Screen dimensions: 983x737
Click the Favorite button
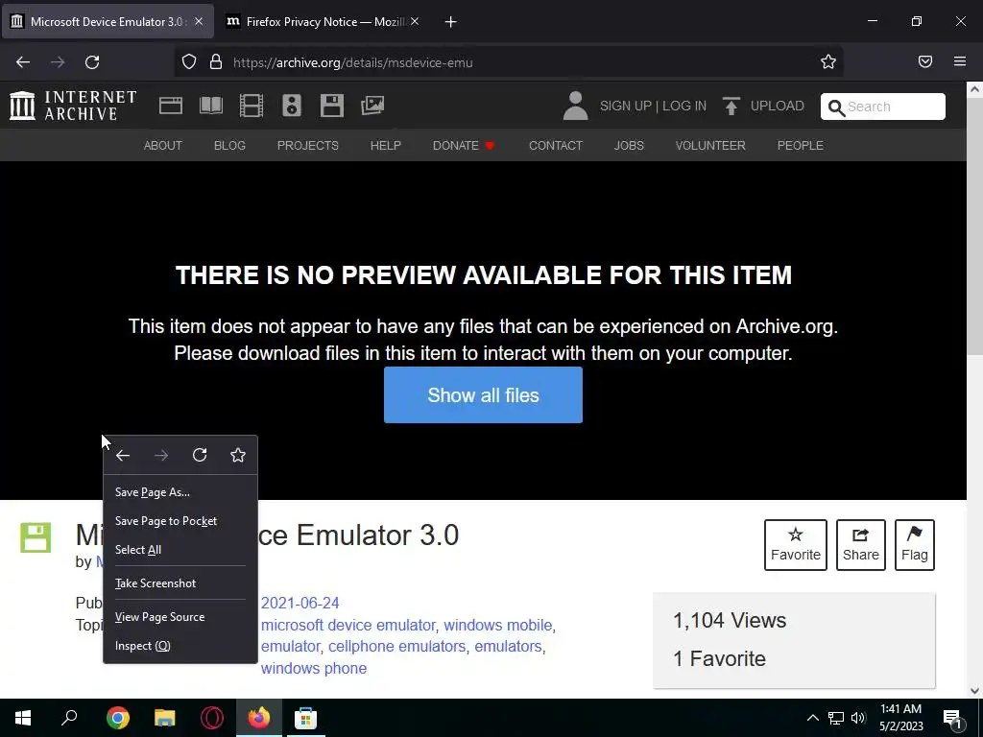(796, 545)
